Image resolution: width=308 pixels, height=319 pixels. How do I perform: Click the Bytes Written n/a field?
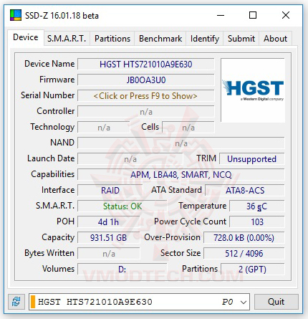tap(108, 254)
